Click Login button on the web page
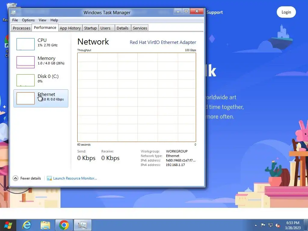308x231 pixels. pos(286,12)
